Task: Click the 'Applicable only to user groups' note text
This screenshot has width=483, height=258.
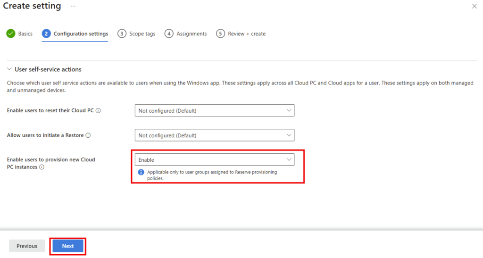Action: [x=212, y=175]
